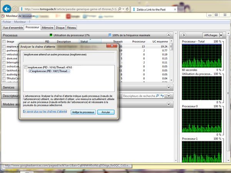Switch to Réseau tab
The height and width of the screenshot is (173, 231).
[x=72, y=28]
